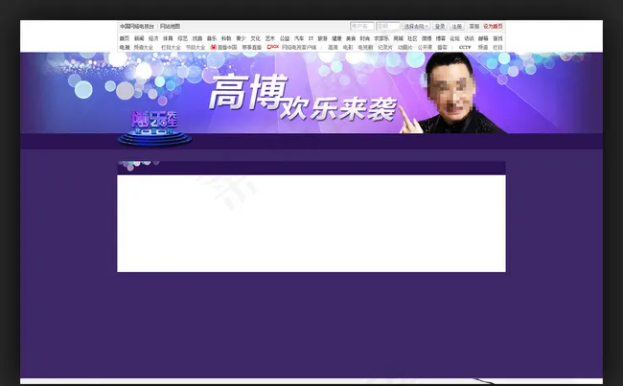Go to the 首页 home menu item
Viewport: 623px width, 386px height.
click(x=125, y=38)
